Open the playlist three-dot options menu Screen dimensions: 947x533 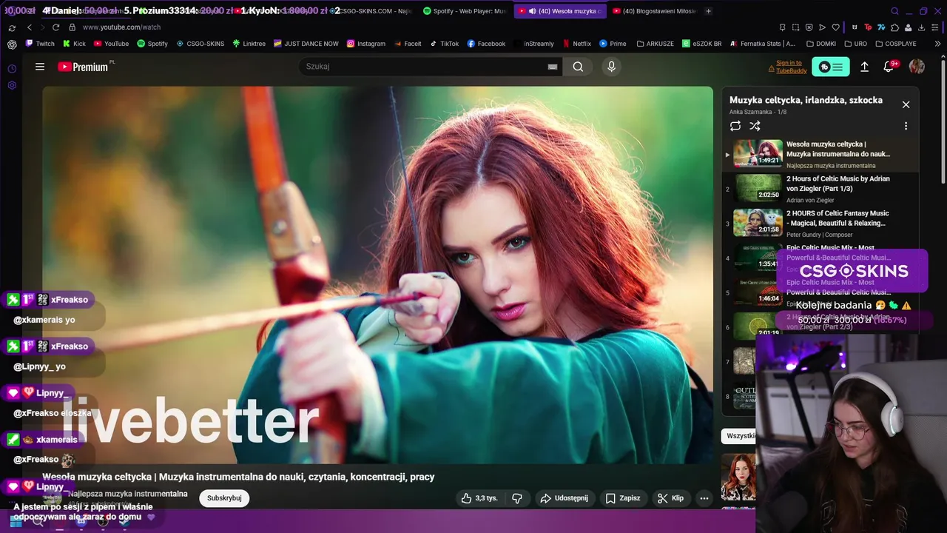pyautogui.click(x=906, y=126)
